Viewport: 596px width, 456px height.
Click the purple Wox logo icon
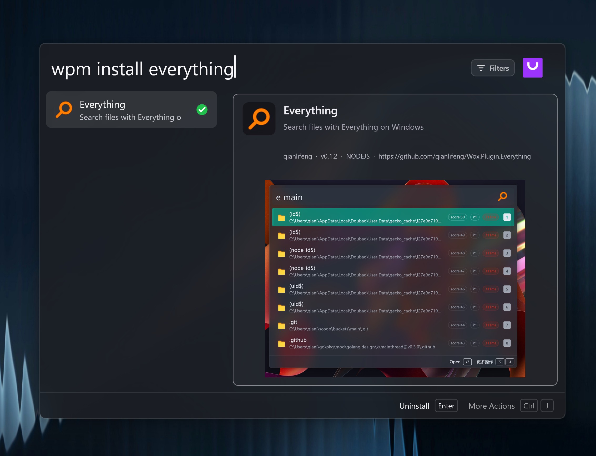pos(533,68)
